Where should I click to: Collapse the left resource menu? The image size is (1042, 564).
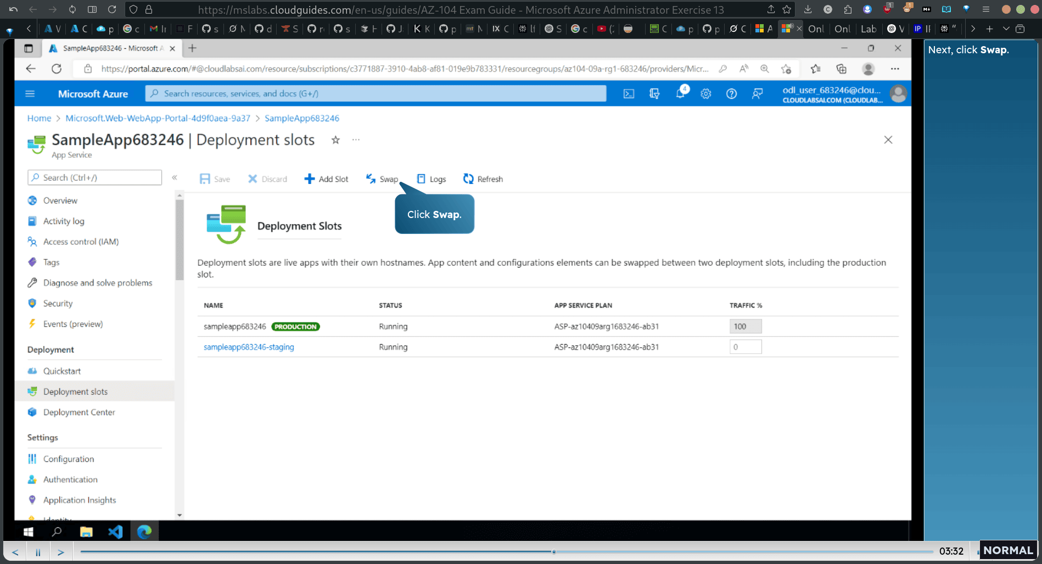pos(175,177)
